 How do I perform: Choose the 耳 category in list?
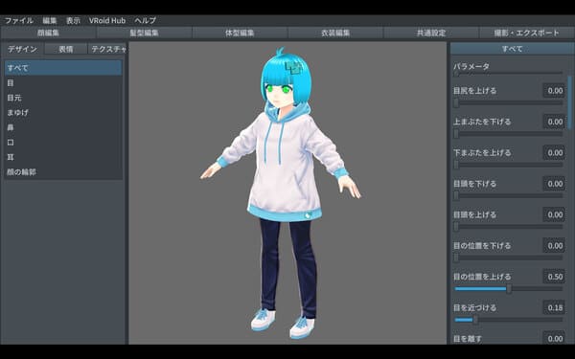pos(63,157)
